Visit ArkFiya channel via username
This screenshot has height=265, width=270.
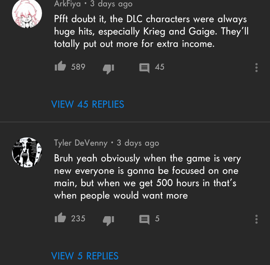[67, 4]
